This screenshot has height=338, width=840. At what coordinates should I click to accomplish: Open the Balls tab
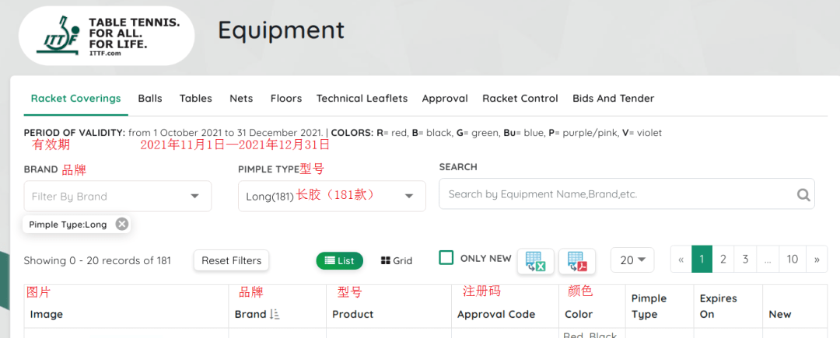tap(150, 99)
